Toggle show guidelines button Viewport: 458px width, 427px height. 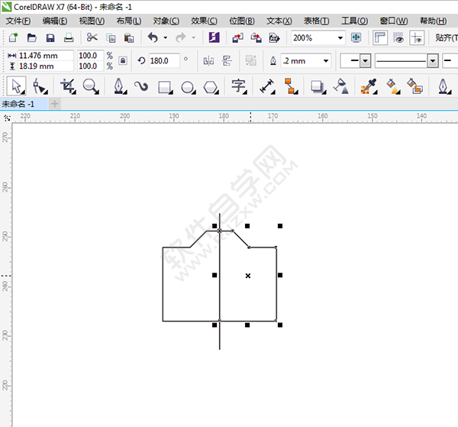pos(417,37)
